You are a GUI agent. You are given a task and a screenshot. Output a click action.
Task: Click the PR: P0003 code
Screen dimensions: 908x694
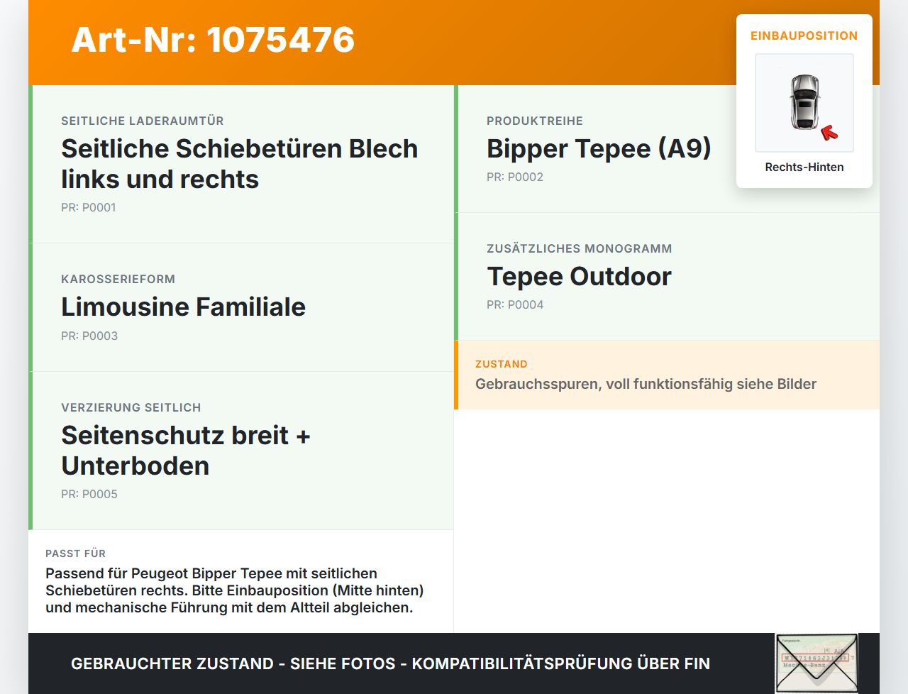coord(89,336)
